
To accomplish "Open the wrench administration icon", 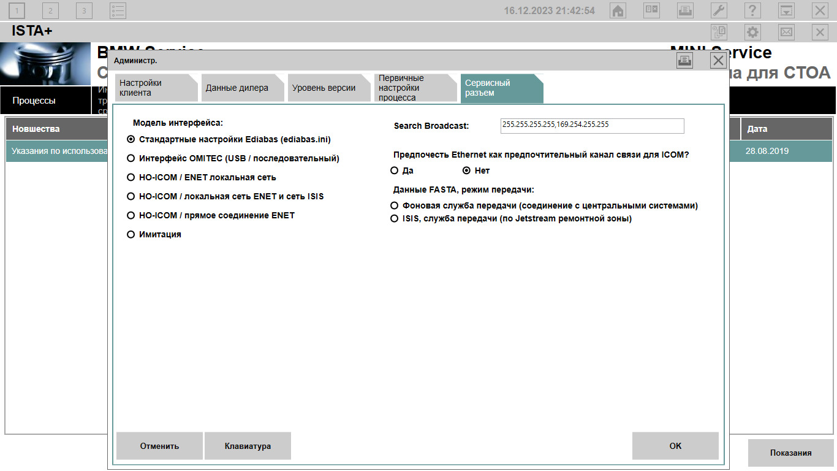I will tap(719, 10).
